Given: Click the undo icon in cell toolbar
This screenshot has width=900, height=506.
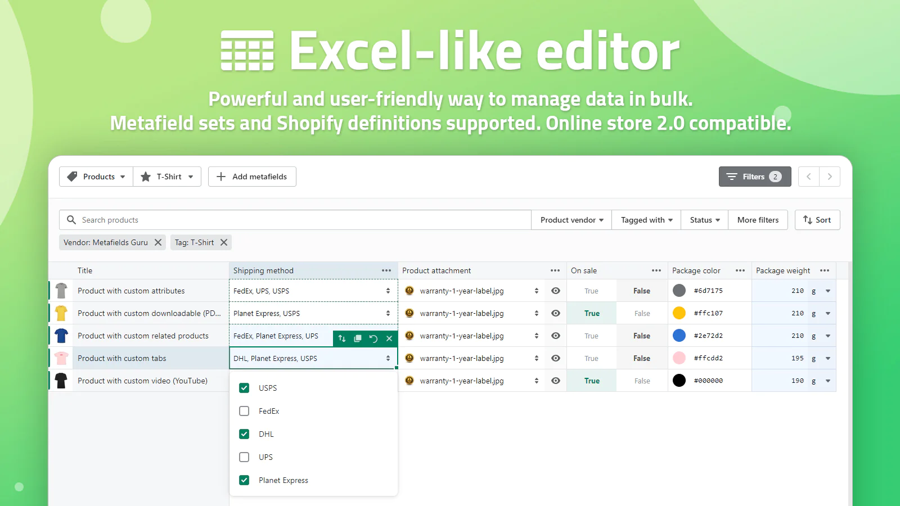Looking at the screenshot, I should (373, 338).
